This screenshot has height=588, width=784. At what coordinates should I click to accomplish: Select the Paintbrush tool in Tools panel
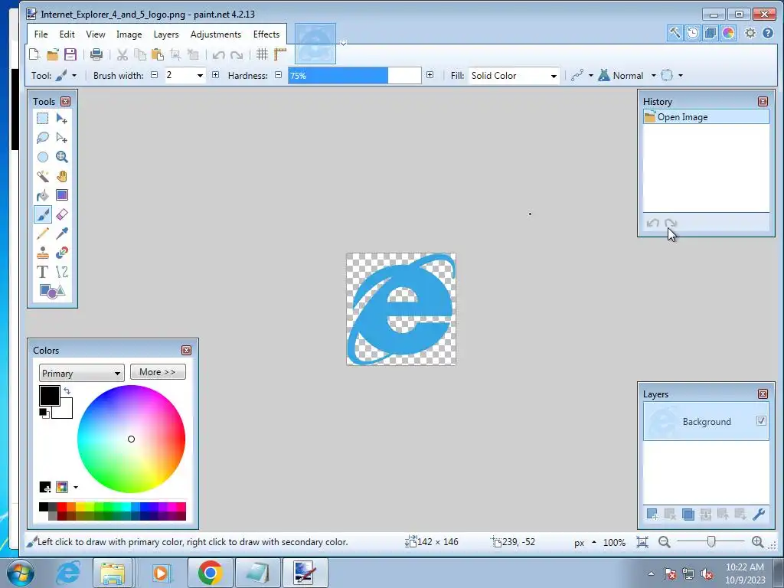tap(43, 214)
